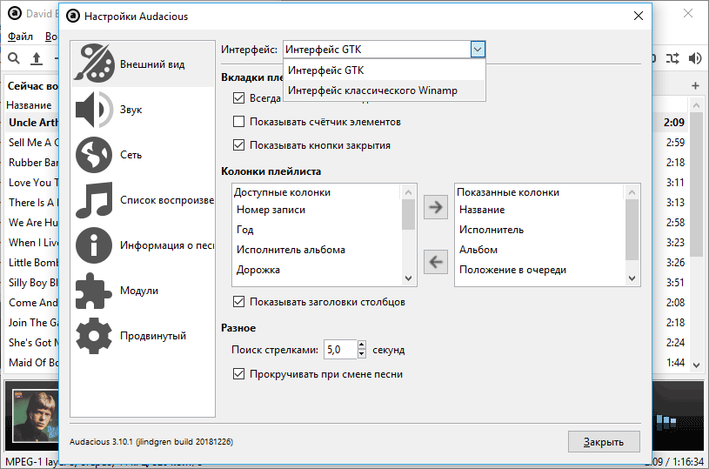709x469 pixels.
Task: Click the Название column header in playlist
Action: [29, 105]
